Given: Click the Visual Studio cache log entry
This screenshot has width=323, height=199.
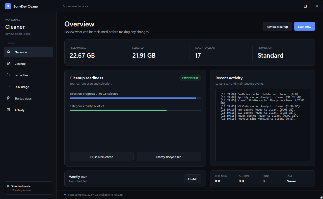Looking at the screenshot, I should 262,102.
